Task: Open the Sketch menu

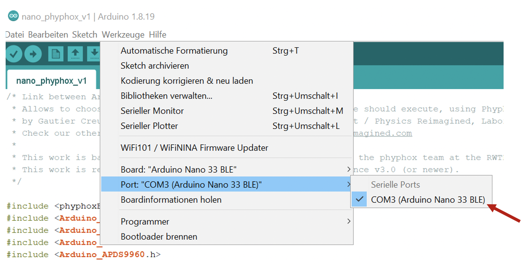Action: tap(84, 35)
